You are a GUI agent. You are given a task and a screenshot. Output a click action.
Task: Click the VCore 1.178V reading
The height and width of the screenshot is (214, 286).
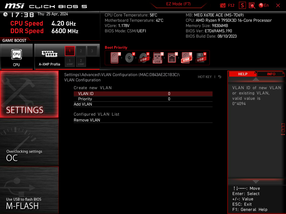click(117, 26)
